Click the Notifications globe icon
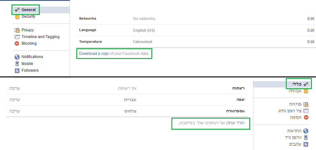 pyautogui.click(x=17, y=57)
